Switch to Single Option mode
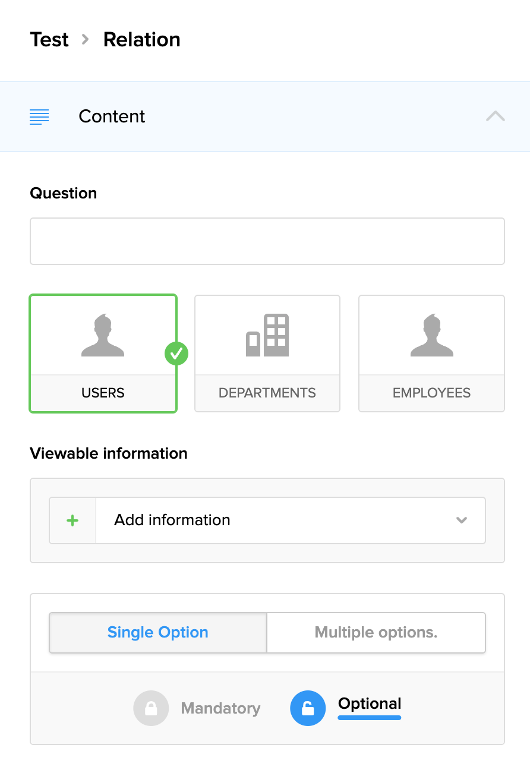530x770 pixels. 158,633
